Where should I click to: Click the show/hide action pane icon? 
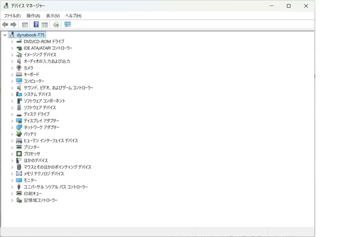click(45, 24)
